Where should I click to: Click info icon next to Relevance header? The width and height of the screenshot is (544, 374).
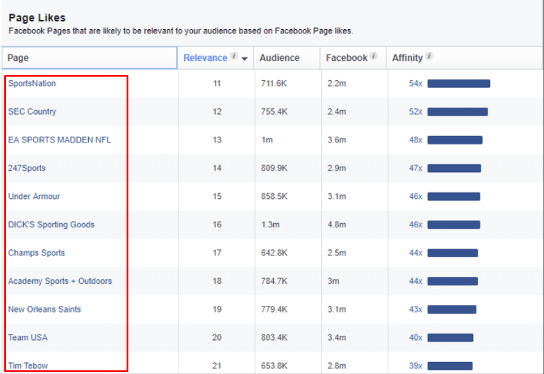(234, 56)
